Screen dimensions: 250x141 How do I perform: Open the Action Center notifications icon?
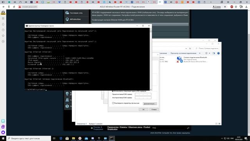(x=246, y=138)
